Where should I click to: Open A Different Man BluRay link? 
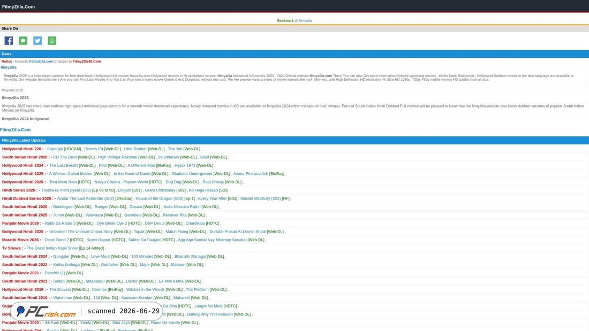tap(141, 166)
